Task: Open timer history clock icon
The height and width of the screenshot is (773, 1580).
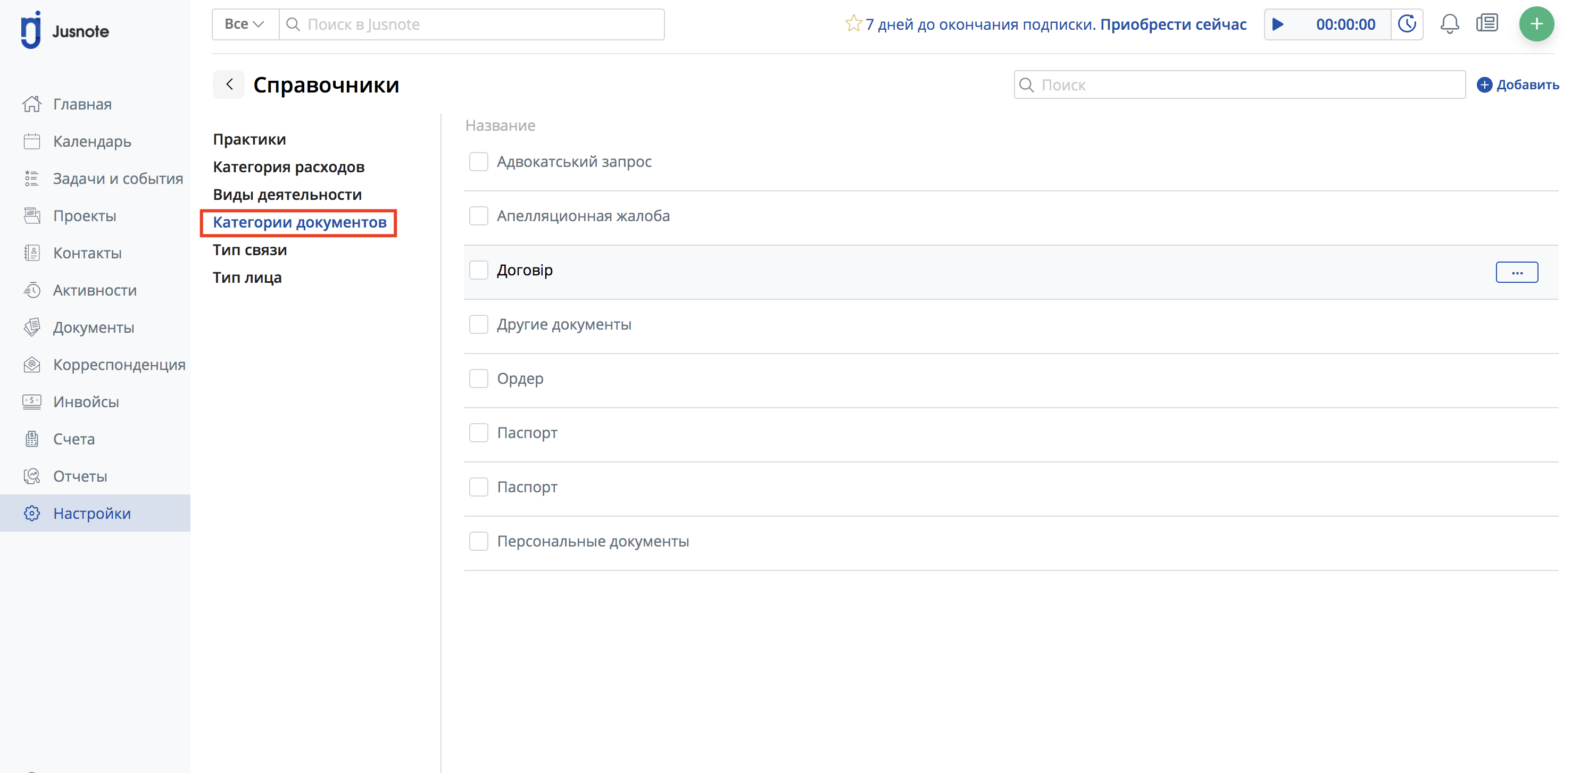Action: tap(1407, 24)
